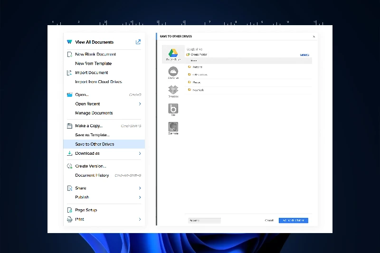Viewport: 380px width, 253px height.
Task: Select the Google Drive icon
Action: 173,53
